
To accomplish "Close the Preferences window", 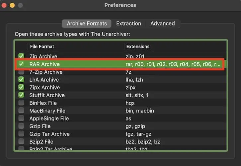I will pyautogui.click(x=4, y=5).
